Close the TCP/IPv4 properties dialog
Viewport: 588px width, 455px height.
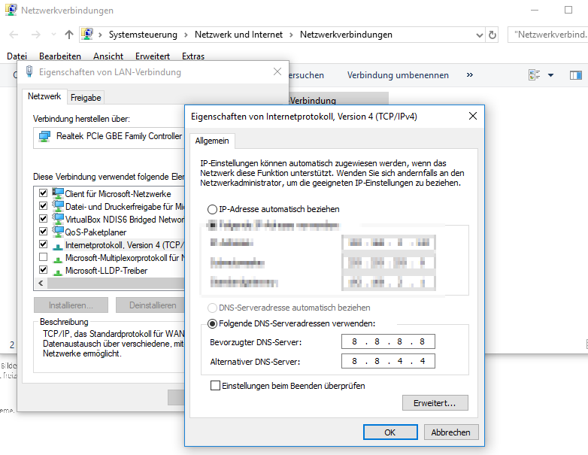473,116
